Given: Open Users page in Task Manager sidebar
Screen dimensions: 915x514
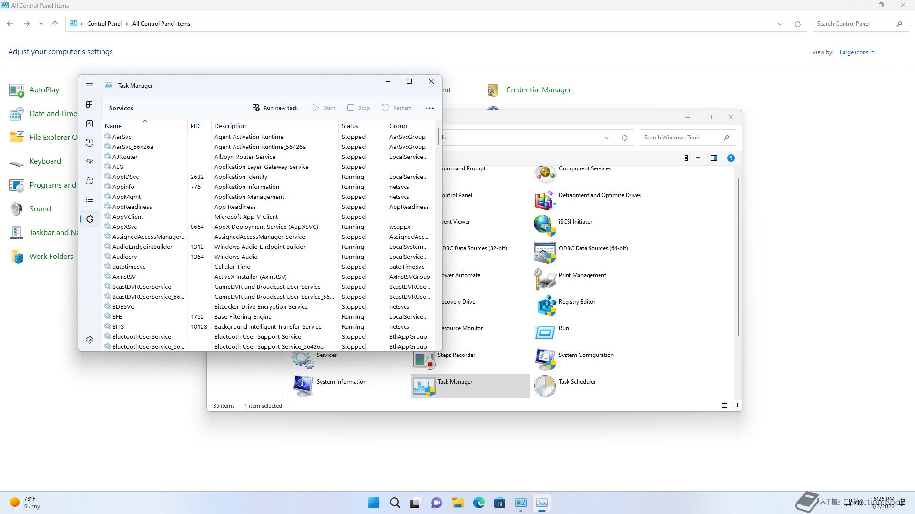Looking at the screenshot, I should [x=89, y=181].
